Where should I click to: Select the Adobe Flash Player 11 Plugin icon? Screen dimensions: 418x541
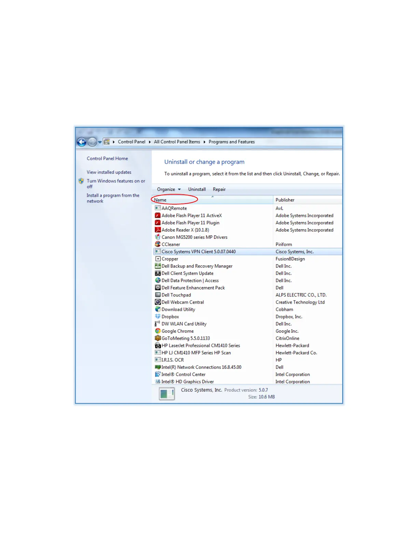pyautogui.click(x=158, y=222)
